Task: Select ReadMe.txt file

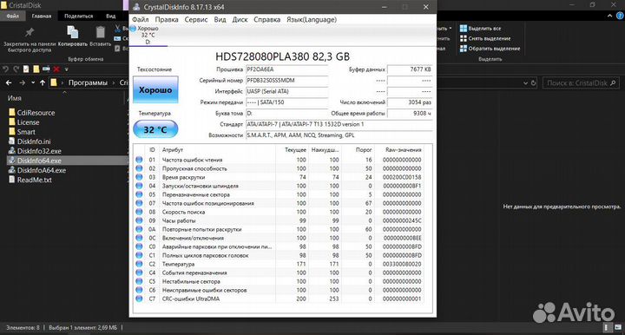Action: pos(30,180)
